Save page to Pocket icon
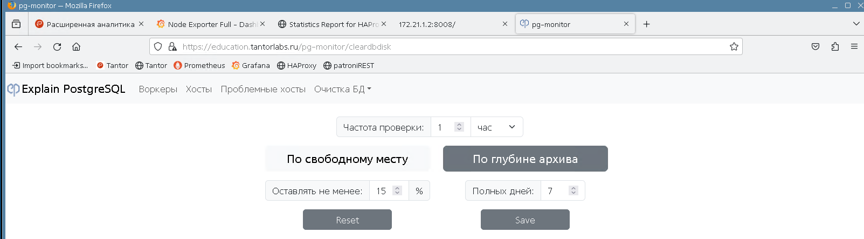864x239 pixels. [x=815, y=47]
